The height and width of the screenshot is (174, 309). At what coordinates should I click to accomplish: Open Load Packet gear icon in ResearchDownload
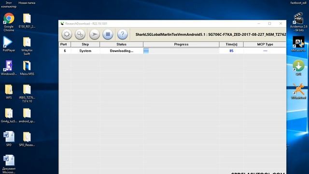pyautogui.click(x=67, y=34)
